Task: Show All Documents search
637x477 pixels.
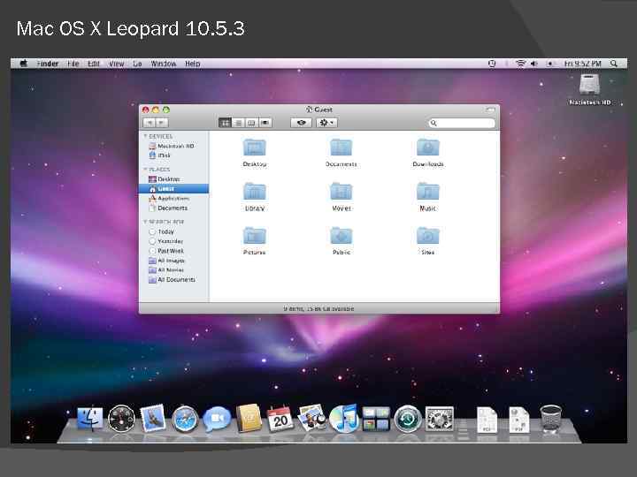Action: (x=174, y=280)
